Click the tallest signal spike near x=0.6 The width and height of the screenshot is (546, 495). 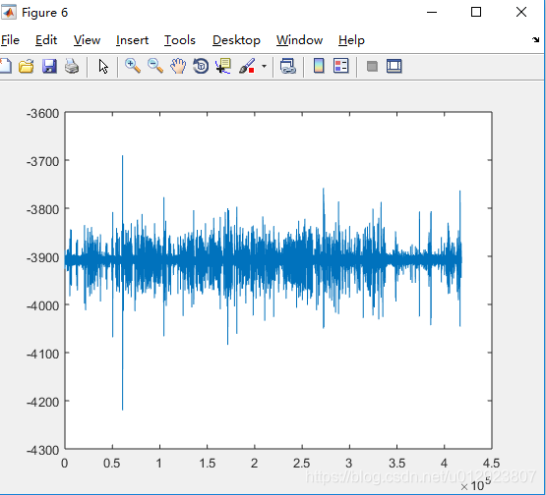point(123,283)
